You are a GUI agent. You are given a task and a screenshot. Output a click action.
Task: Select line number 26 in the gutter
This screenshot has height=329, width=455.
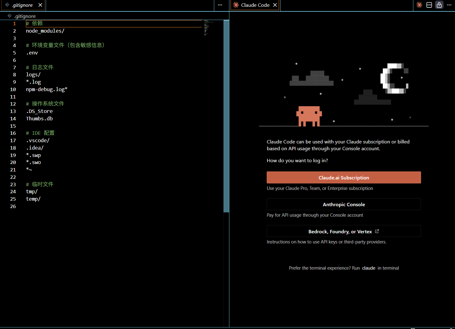[13, 207]
